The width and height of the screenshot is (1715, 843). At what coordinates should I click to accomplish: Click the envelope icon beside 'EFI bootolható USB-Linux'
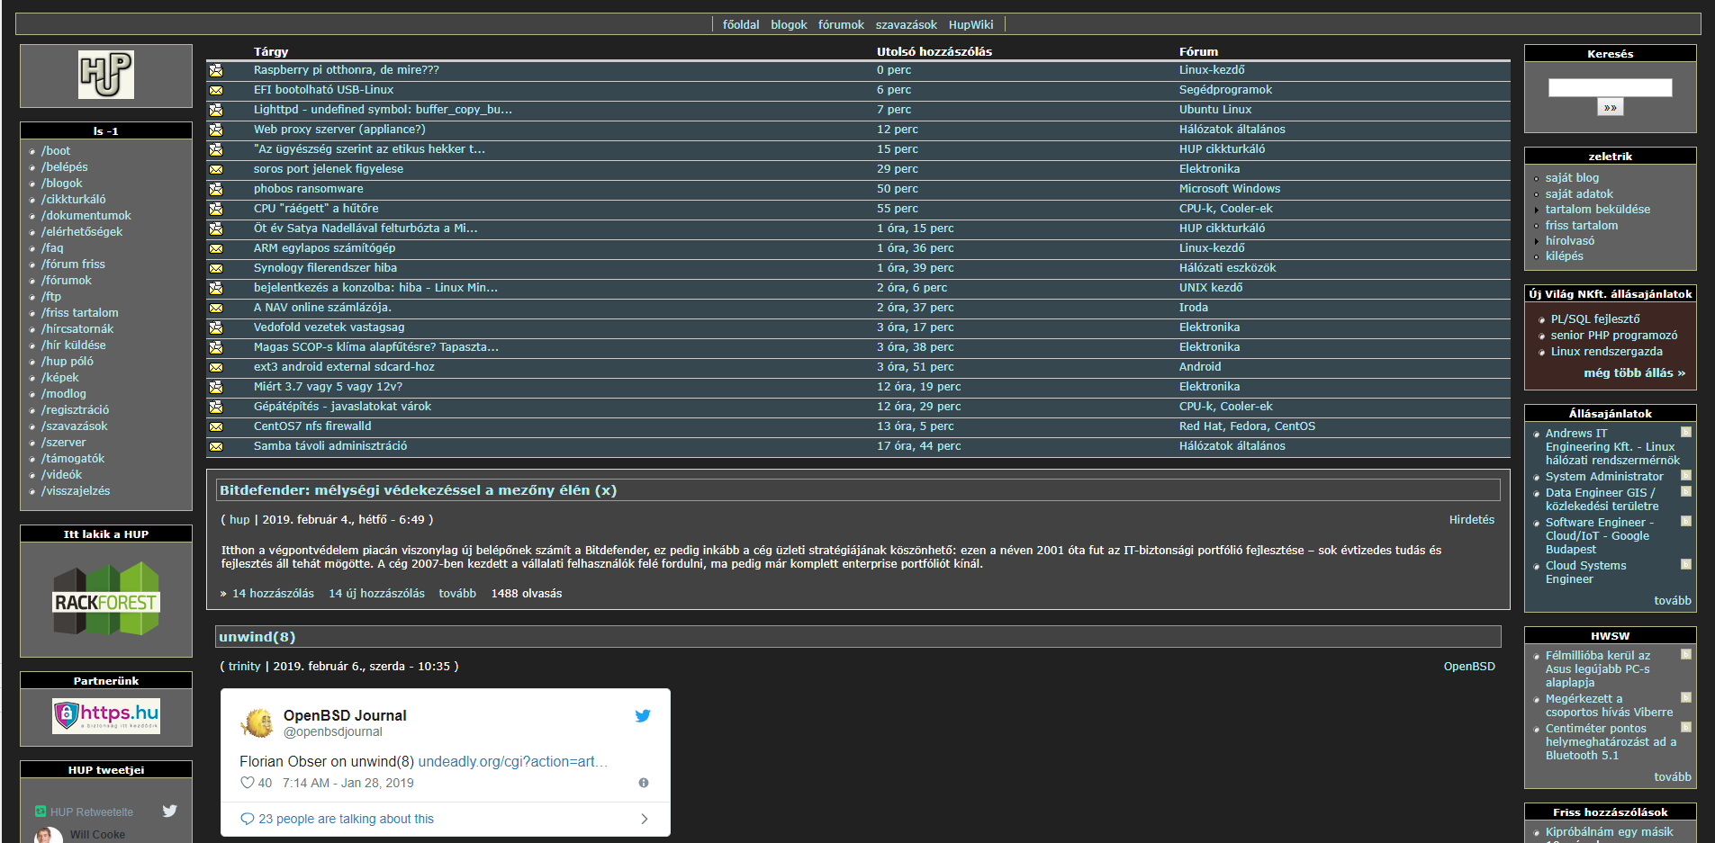216,90
